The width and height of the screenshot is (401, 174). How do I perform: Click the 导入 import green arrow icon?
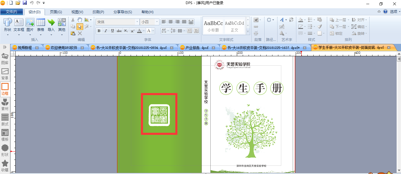(x=51, y=22)
